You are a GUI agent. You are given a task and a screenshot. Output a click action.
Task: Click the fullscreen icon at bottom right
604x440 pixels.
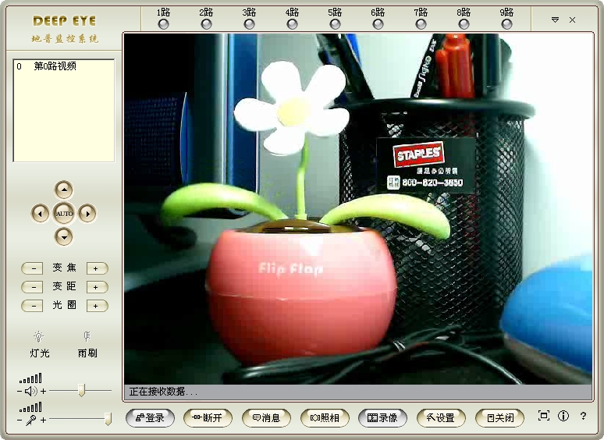pyautogui.click(x=544, y=416)
